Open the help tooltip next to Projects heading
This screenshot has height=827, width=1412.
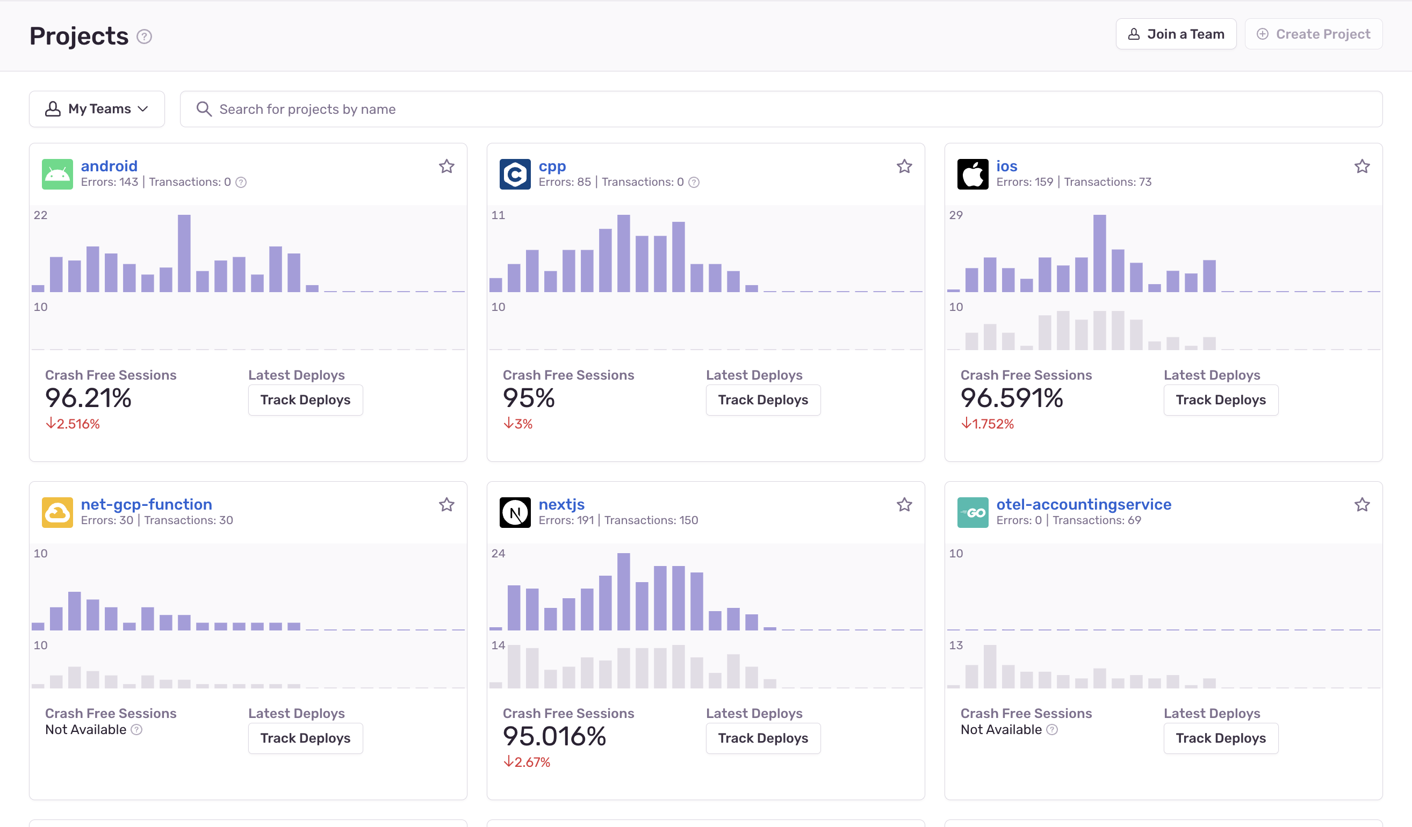(x=144, y=37)
